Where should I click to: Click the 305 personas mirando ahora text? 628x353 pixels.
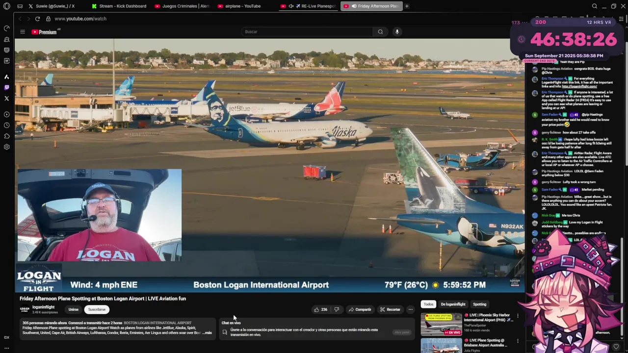coord(45,323)
